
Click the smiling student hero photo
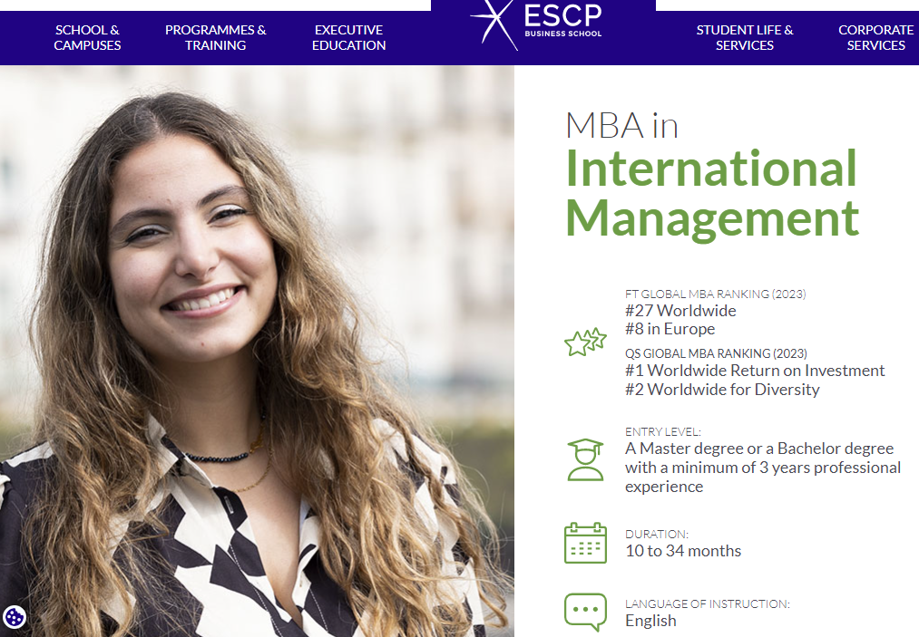click(x=257, y=352)
